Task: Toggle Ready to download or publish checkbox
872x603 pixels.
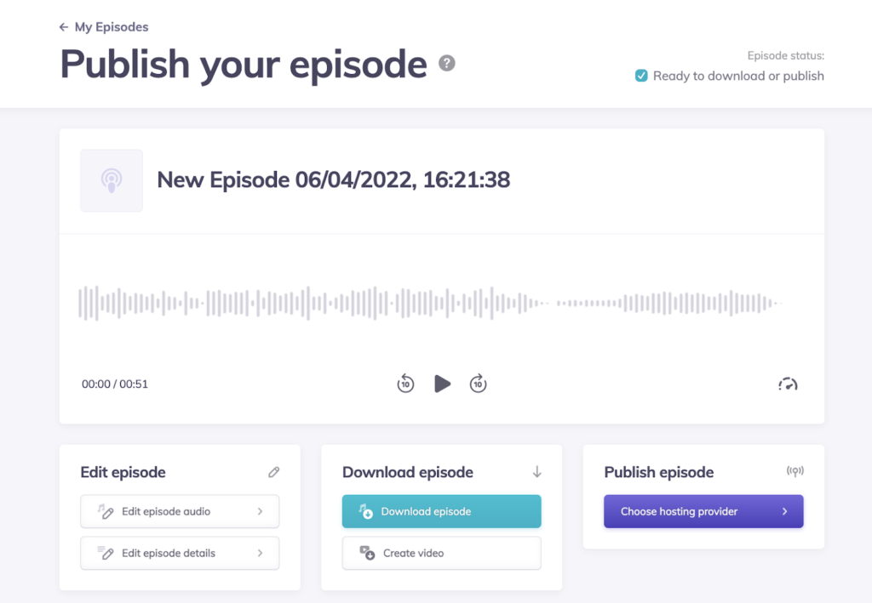Action: point(642,76)
